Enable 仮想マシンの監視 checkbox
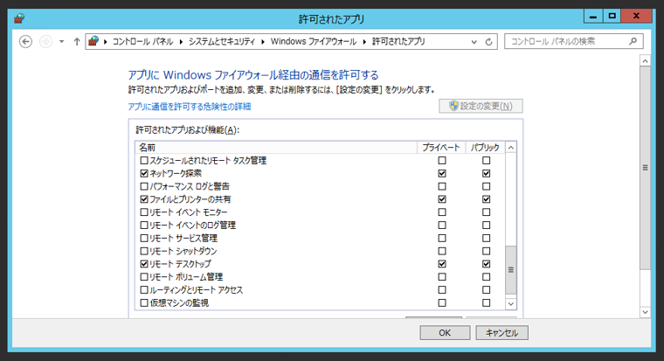 coord(144,303)
